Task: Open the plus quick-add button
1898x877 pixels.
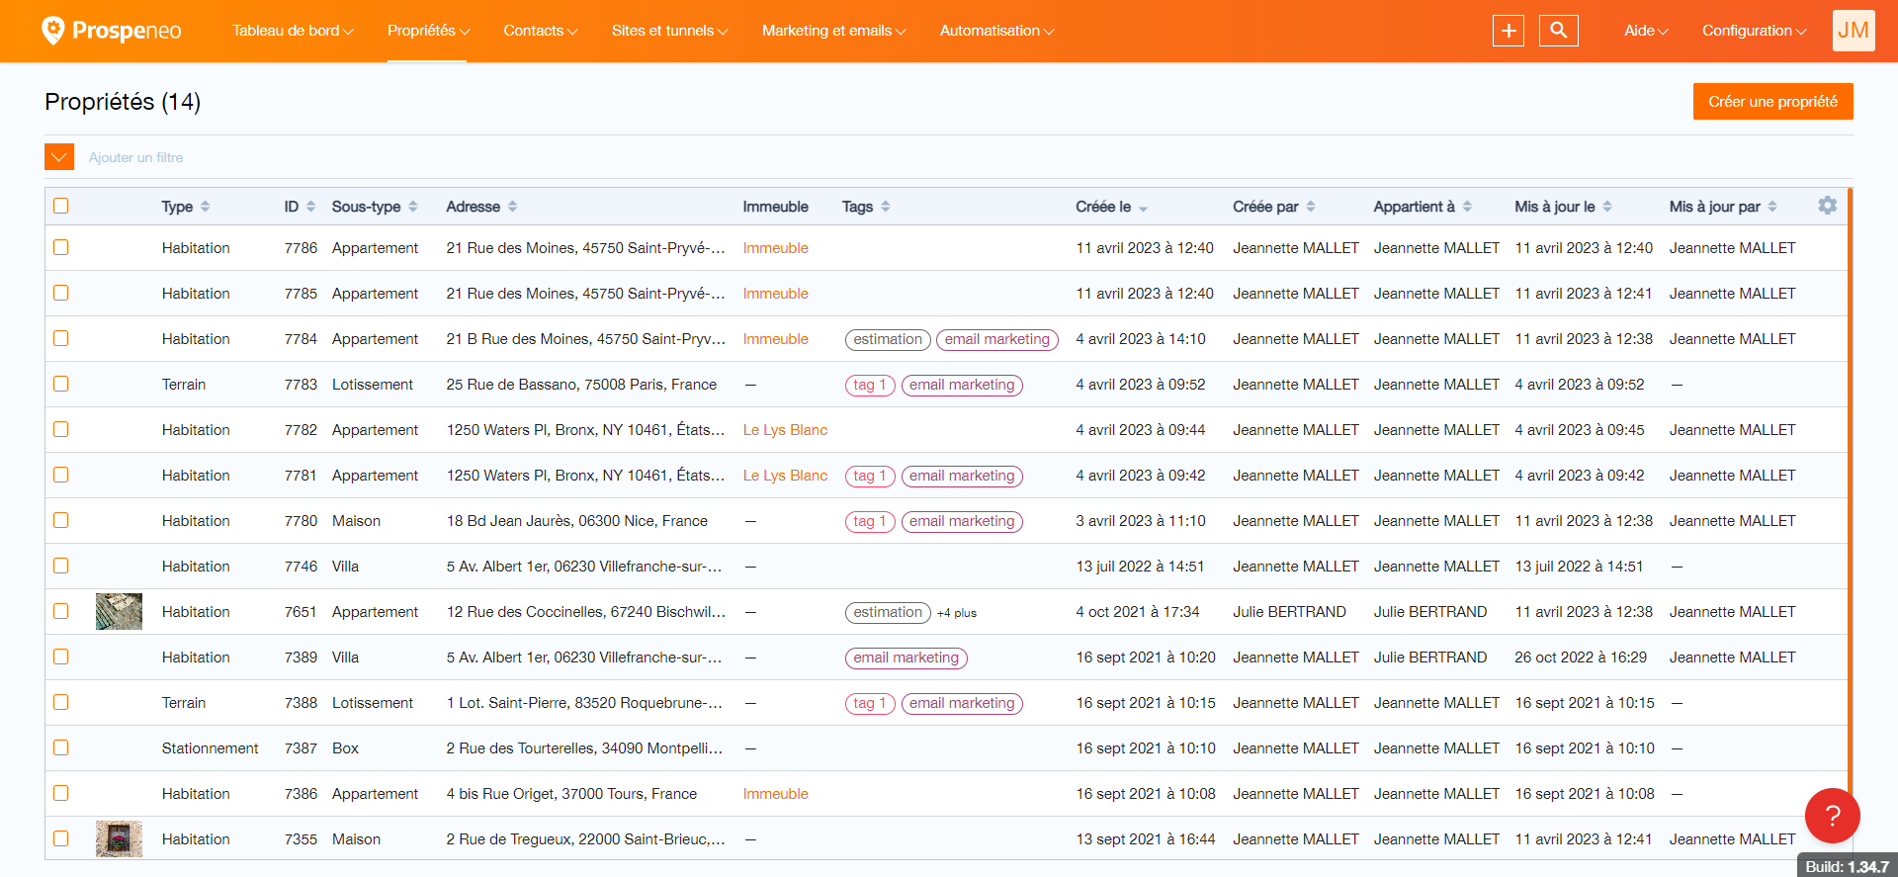Action: [1509, 31]
